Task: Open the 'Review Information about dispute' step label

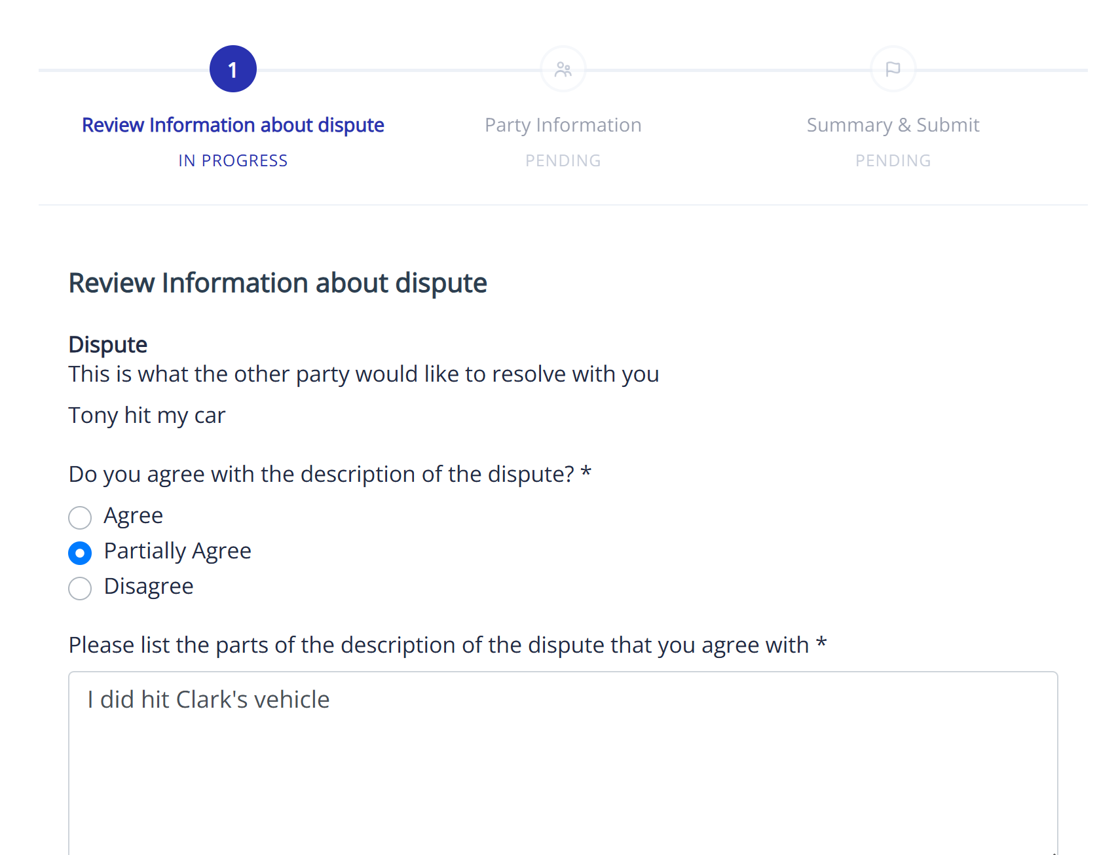Action: (233, 125)
